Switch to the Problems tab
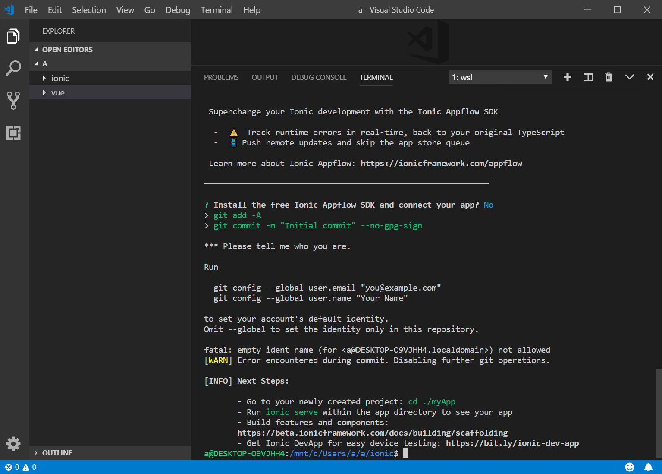 pyautogui.click(x=221, y=77)
